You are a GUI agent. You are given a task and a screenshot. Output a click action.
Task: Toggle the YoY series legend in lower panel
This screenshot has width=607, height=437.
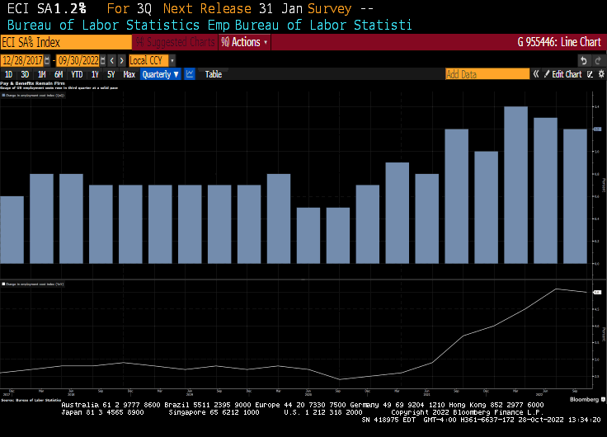coord(4,284)
